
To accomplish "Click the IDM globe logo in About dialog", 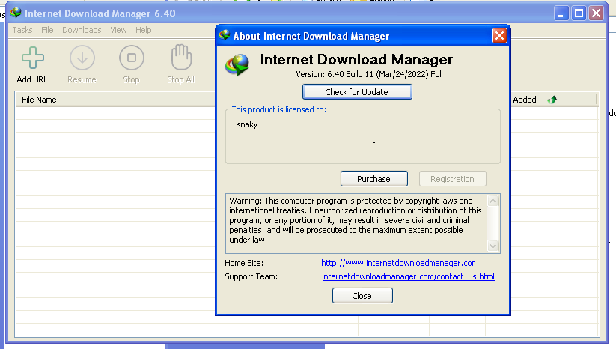I will (237, 65).
